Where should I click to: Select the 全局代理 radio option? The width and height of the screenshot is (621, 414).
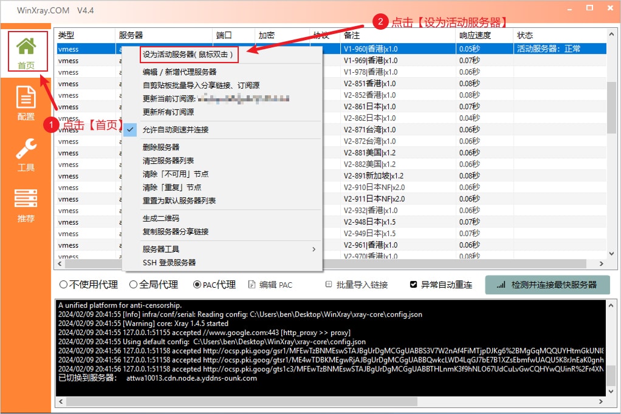(x=134, y=285)
